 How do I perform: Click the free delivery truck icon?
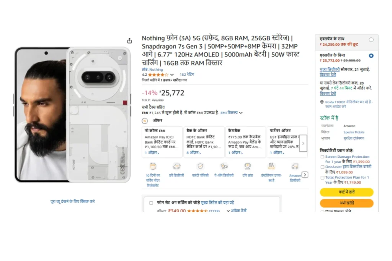176,167
